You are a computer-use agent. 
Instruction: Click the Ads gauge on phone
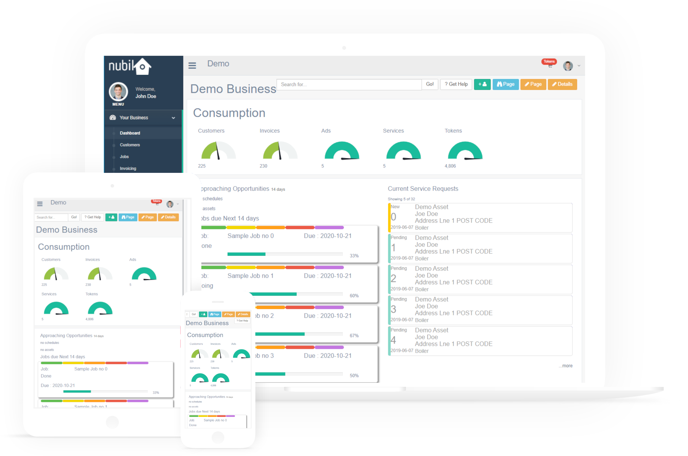click(241, 354)
